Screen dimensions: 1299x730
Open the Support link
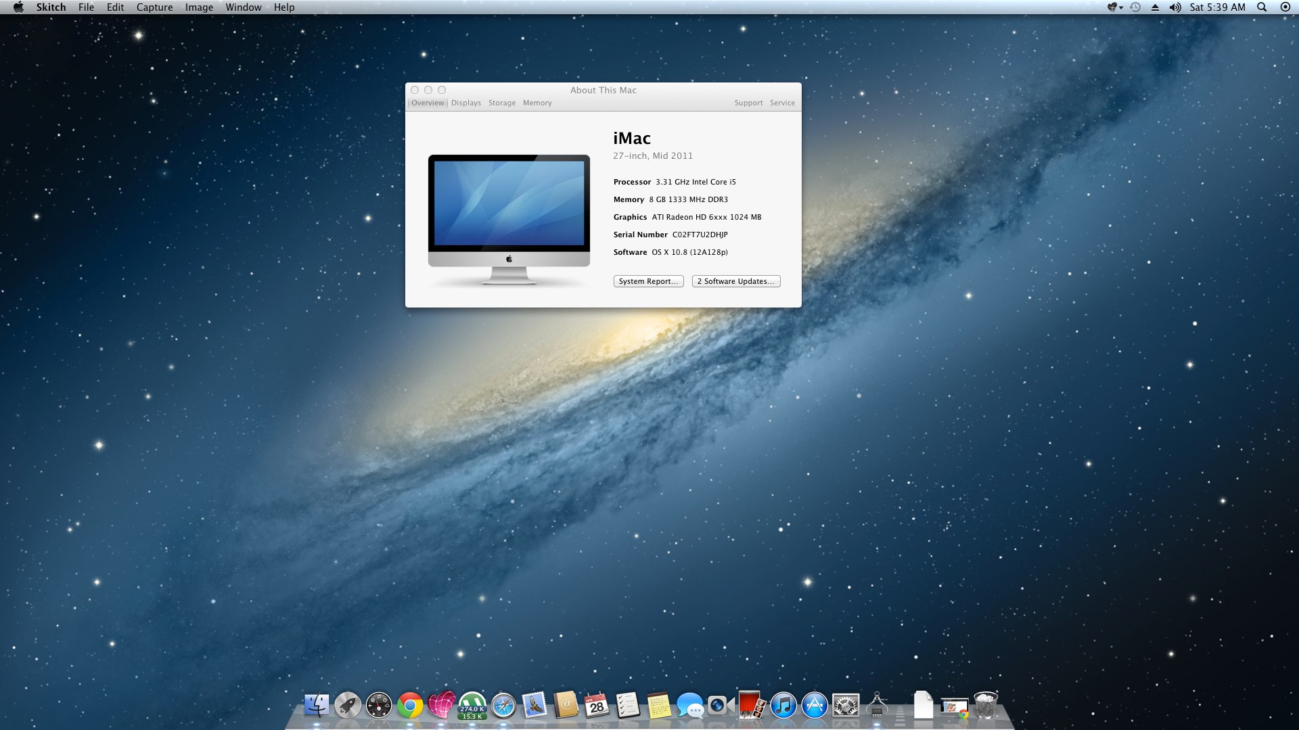tap(748, 103)
